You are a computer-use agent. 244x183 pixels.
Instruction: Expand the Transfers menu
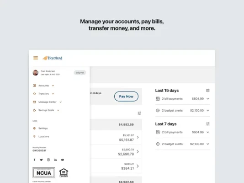coord(43,94)
